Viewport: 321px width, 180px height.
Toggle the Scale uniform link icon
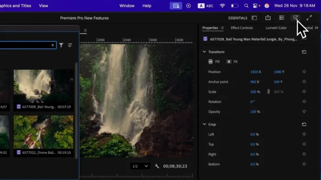point(268,91)
